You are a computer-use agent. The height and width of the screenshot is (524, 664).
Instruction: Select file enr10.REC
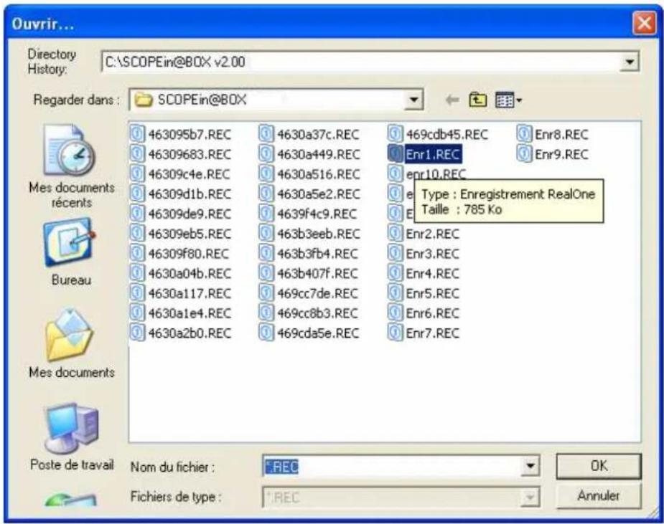point(427,173)
